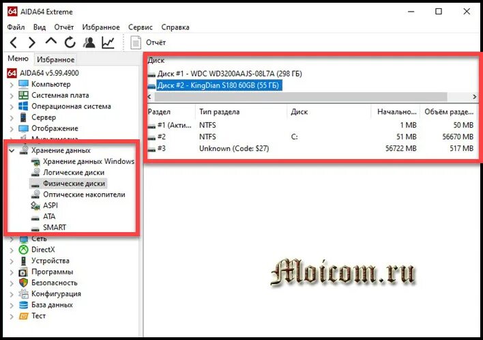The width and height of the screenshot is (483, 340).
Task: Expand the Отображение tree node
Action: tap(12, 129)
